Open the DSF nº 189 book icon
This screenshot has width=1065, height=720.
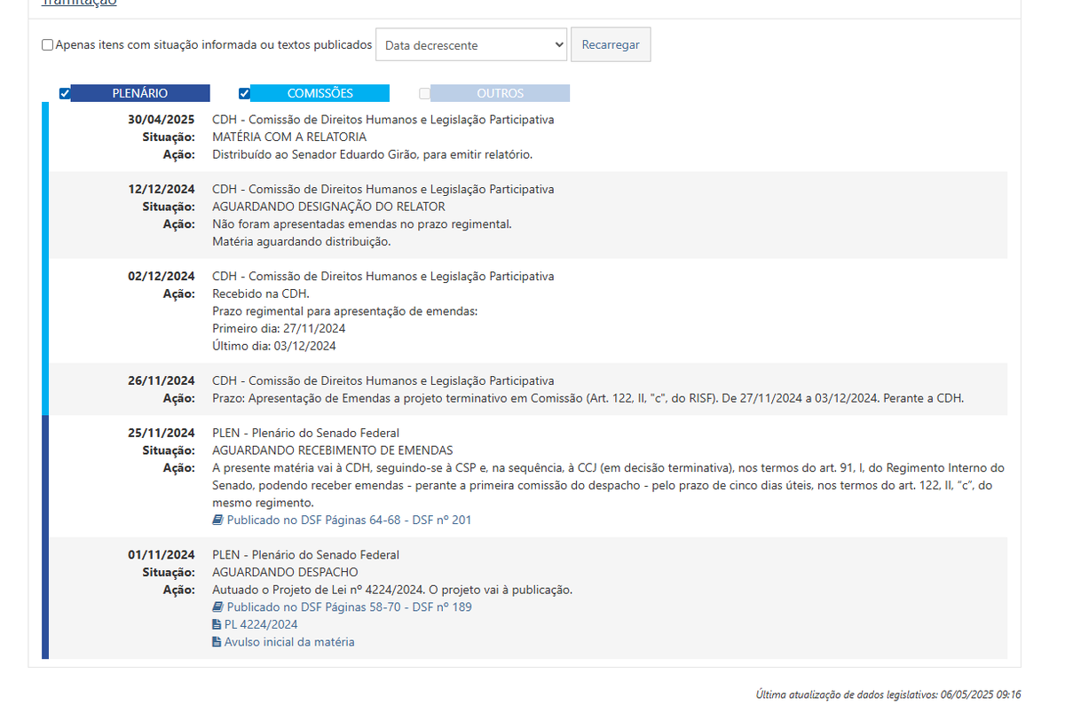click(x=217, y=607)
